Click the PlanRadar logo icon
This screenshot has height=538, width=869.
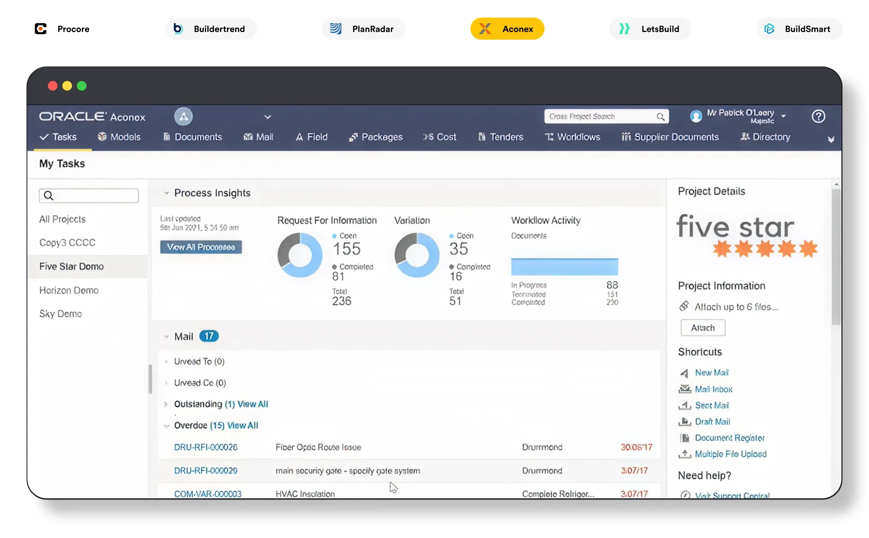click(x=335, y=28)
